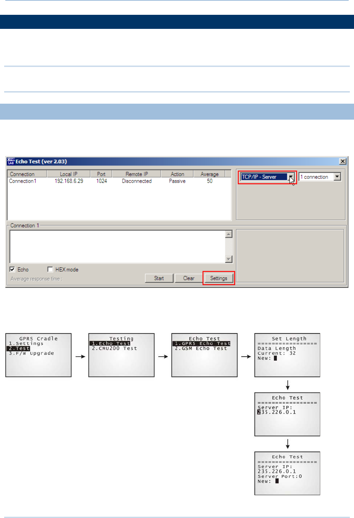
Task: Click Server IP 235.226.0.1 with cursor on first digit
Action: tap(277, 412)
